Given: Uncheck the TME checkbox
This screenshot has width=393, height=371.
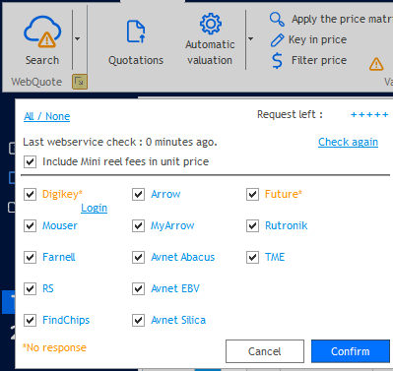Looking at the screenshot, I should coord(252,257).
